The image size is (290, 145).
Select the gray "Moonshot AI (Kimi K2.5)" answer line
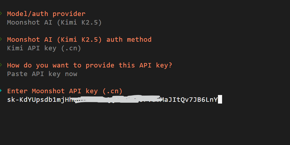coord(54,22)
